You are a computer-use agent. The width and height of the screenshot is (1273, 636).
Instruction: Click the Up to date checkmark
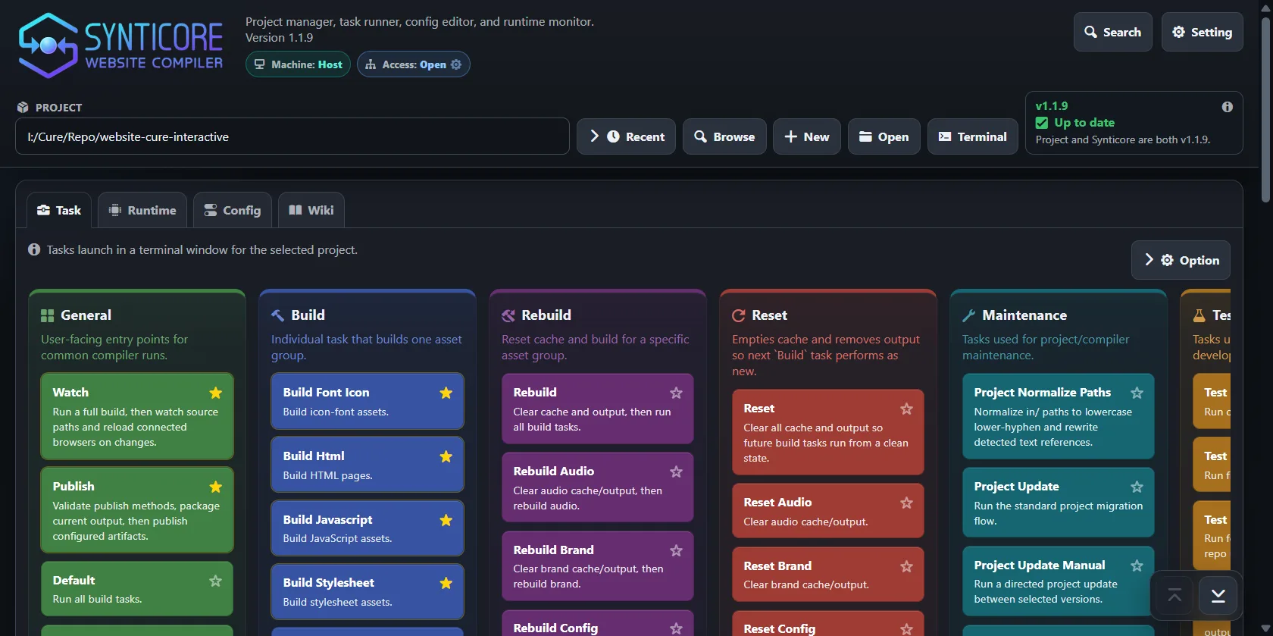pyautogui.click(x=1042, y=123)
